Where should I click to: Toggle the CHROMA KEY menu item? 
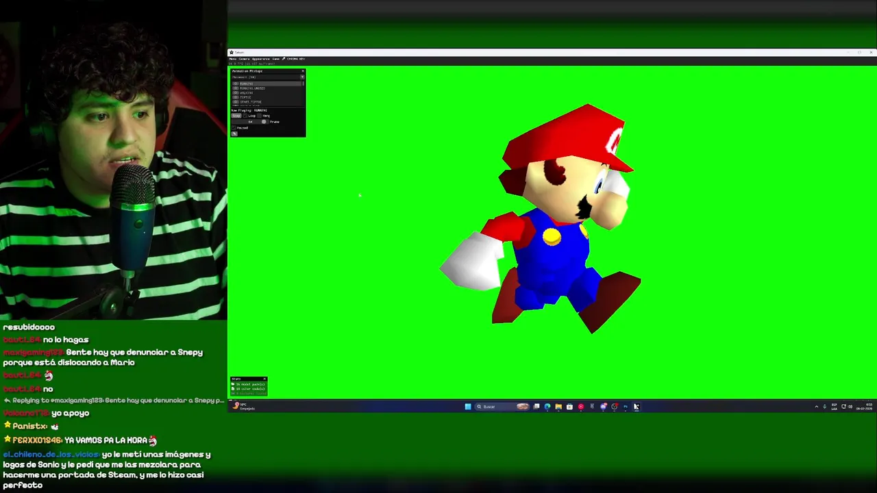pyautogui.click(x=293, y=59)
